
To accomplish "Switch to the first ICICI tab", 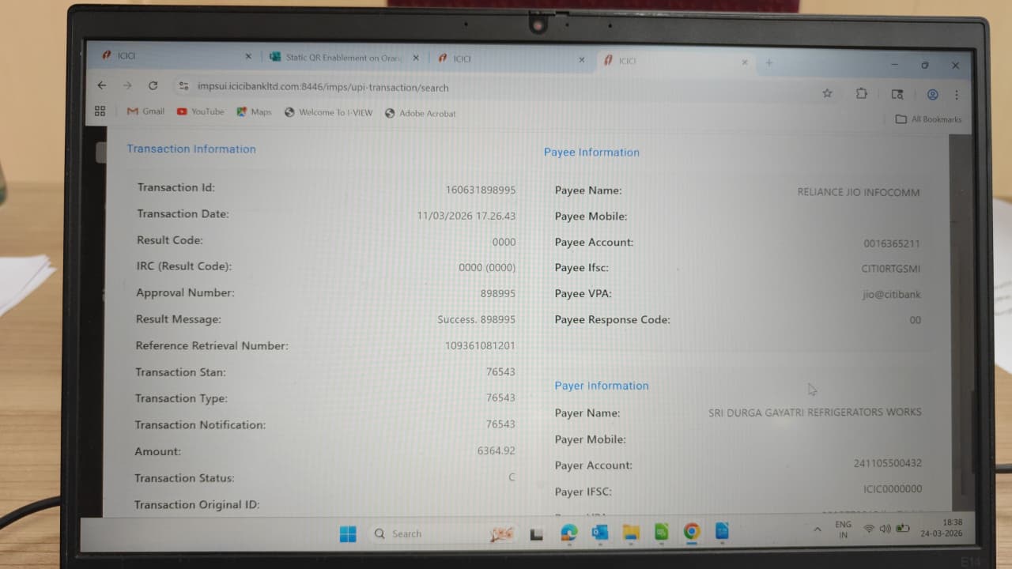I will [170, 56].
